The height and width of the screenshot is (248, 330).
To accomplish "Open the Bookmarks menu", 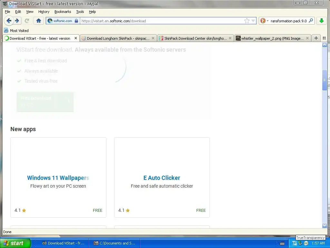I will (x=63, y=12).
